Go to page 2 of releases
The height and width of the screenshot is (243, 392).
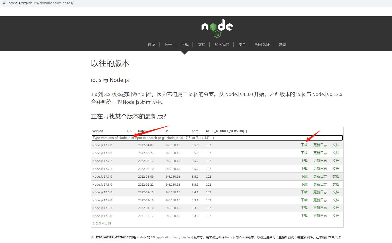coord(97,223)
